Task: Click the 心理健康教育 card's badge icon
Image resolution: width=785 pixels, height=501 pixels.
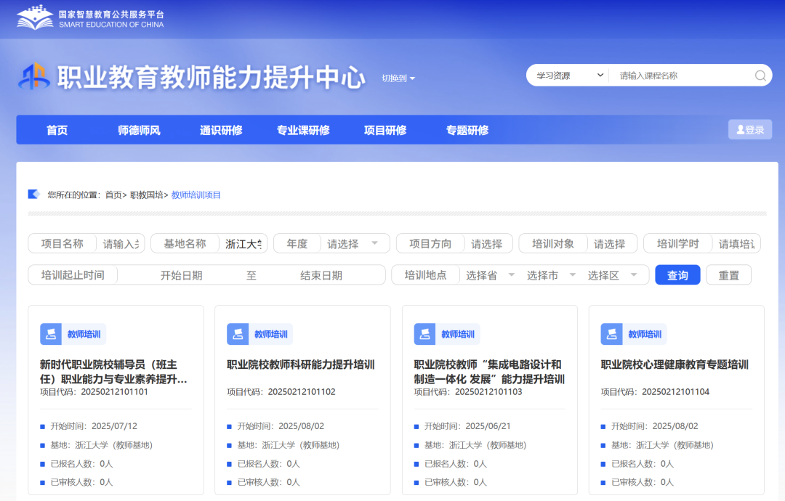Action: pyautogui.click(x=611, y=334)
